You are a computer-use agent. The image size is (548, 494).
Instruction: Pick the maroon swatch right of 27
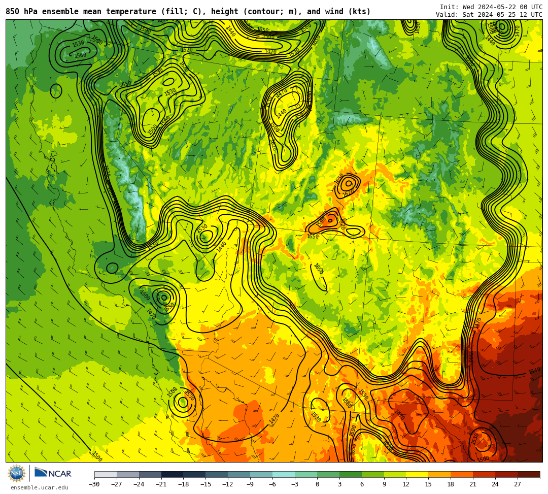point(529,474)
